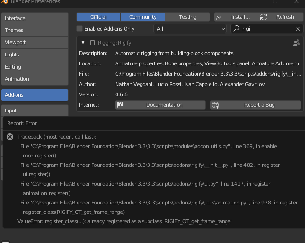
Task: Click the Refresh circular arrows icon
Action: pyautogui.click(x=264, y=17)
